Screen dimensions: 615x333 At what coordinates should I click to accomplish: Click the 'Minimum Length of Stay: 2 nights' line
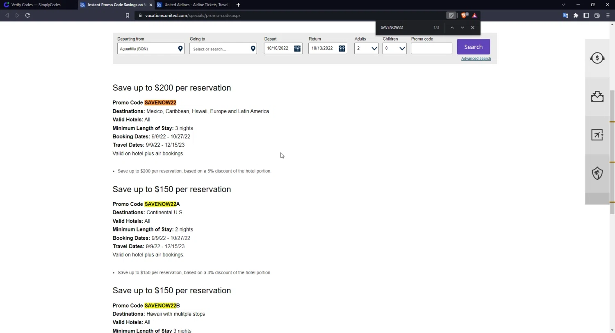click(x=153, y=229)
